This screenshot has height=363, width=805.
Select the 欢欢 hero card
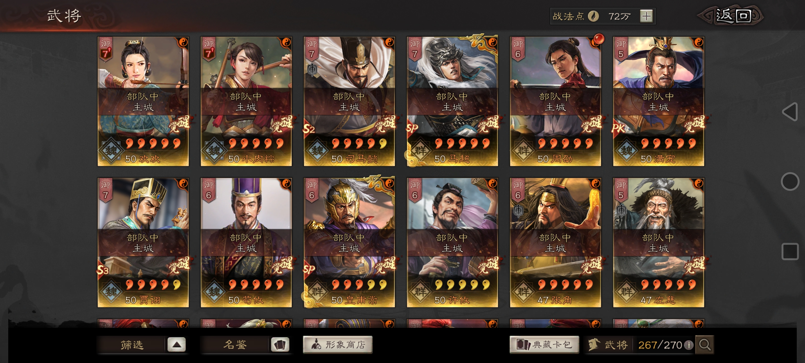pyautogui.click(x=143, y=101)
